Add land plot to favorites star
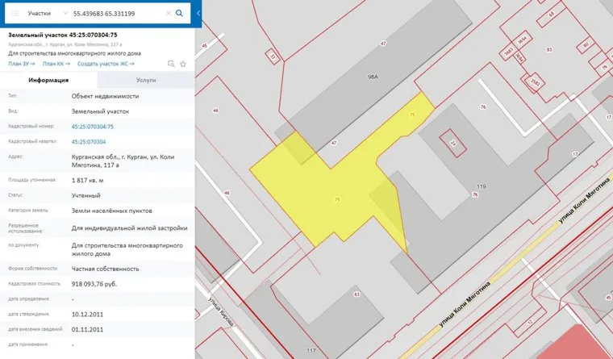Image resolution: width=613 pixels, height=359 pixels. pos(183,63)
